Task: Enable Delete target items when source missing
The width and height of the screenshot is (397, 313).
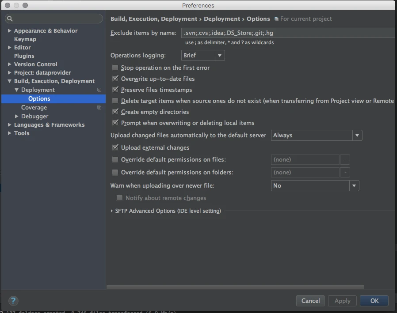Action: point(115,101)
